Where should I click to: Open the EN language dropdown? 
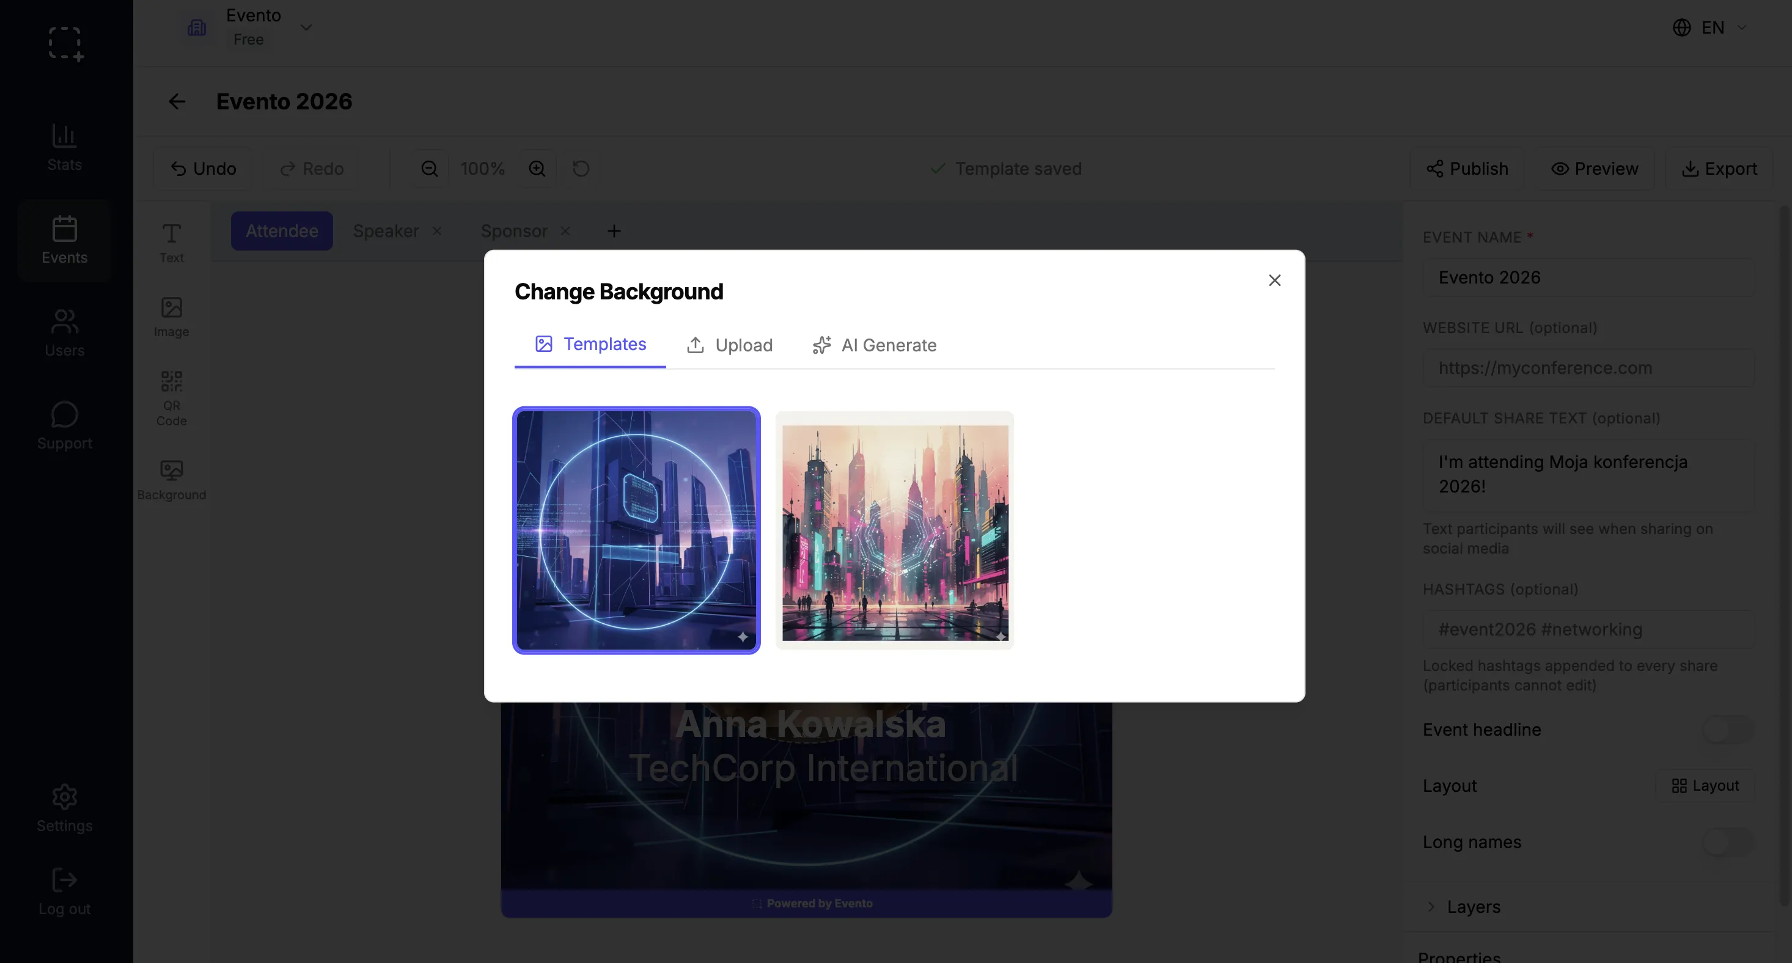coord(1710,27)
